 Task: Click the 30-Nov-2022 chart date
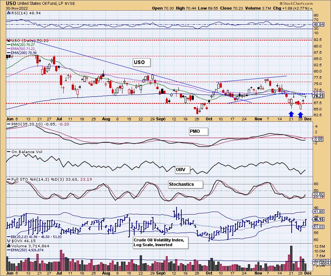point(16,8)
